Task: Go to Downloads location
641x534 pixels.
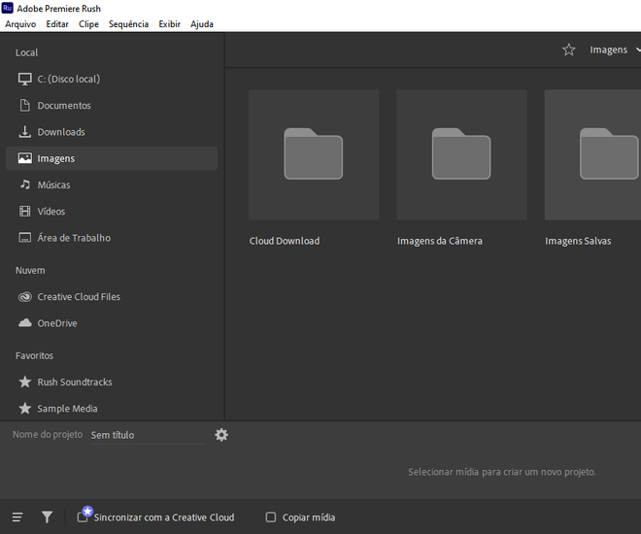Action: pyautogui.click(x=112, y=132)
